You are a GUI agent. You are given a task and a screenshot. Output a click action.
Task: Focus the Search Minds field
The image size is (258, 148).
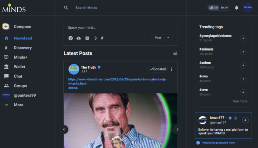(x=86, y=8)
